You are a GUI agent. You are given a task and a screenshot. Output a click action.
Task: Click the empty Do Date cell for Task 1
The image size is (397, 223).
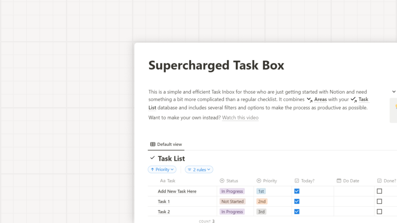pos(354,201)
